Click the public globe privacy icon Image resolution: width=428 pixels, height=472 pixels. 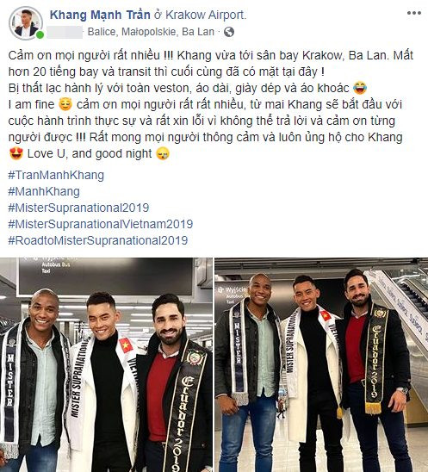point(229,32)
